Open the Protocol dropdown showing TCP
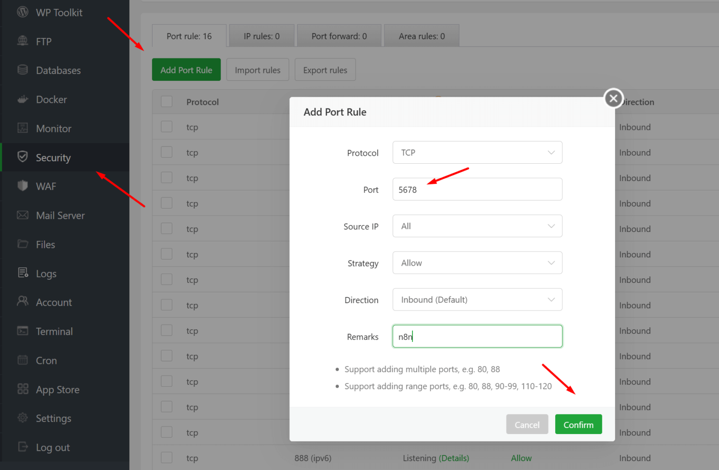 [477, 152]
